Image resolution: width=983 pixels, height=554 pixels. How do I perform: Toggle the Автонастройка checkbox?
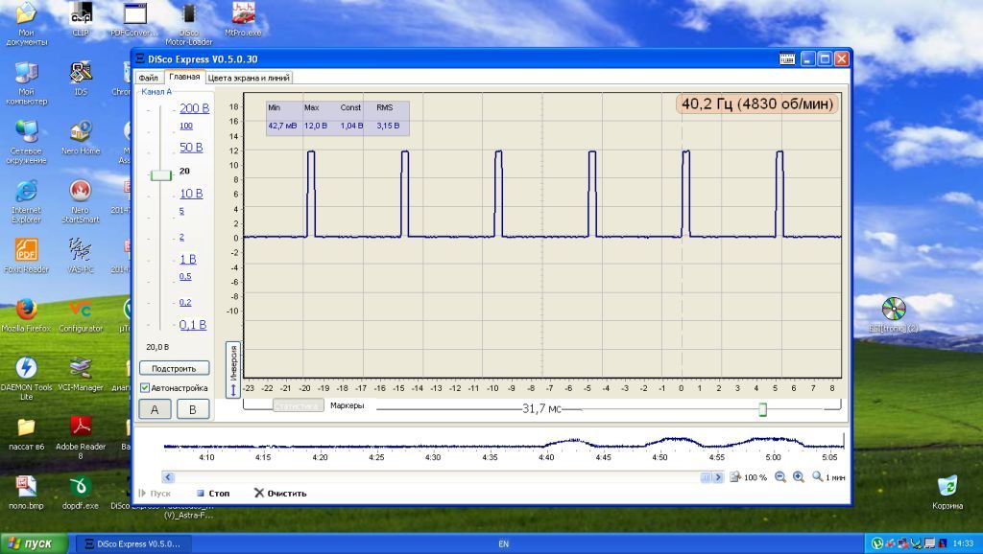point(145,388)
